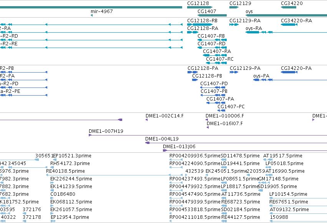Click protein CG12129-PA
This screenshot has height=223, width=327.
(x=234, y=72)
